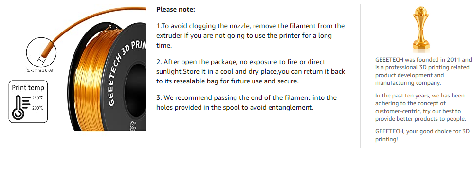This screenshot has height=178, width=472.
Task: Click the 200°C temperature value
Action: [x=37, y=108]
